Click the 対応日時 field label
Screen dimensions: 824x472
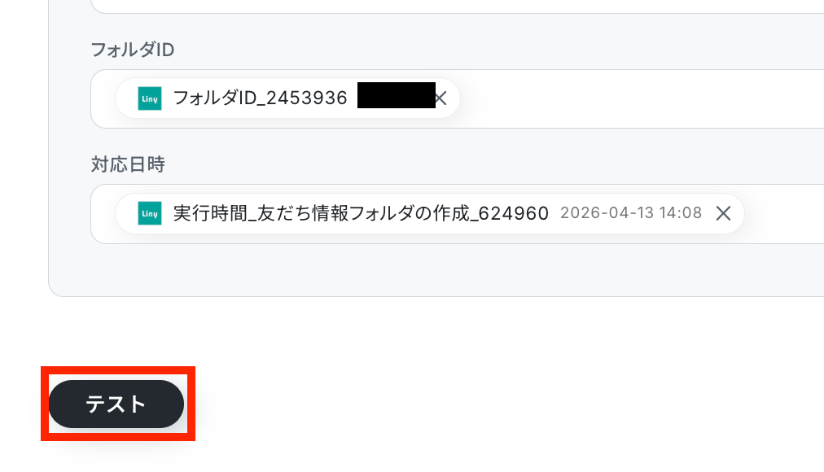pos(128,164)
